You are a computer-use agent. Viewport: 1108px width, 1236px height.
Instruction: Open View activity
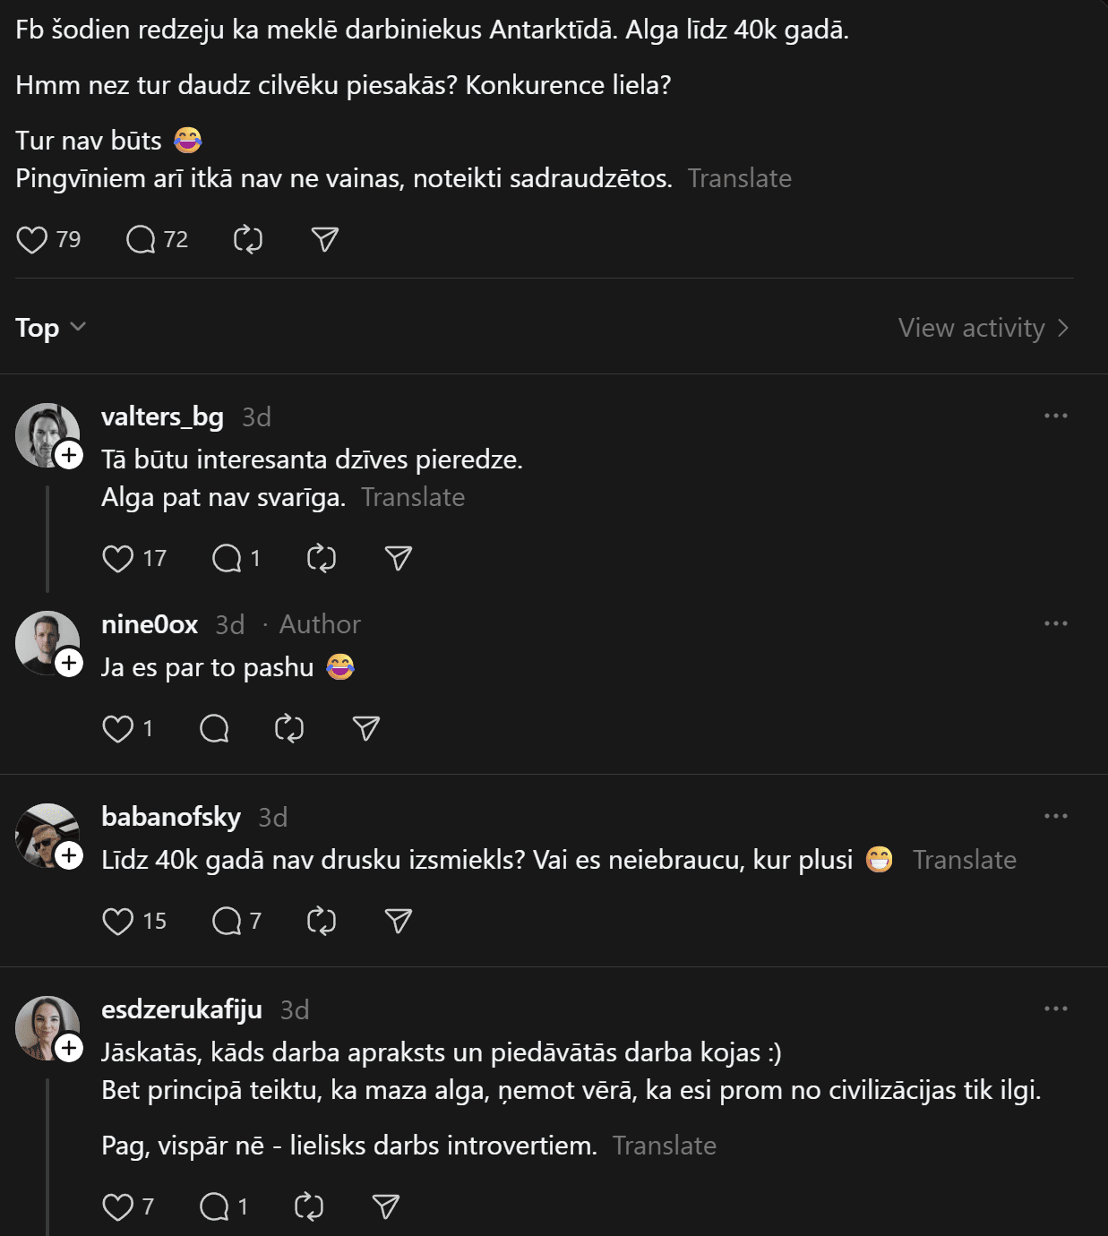click(x=983, y=328)
